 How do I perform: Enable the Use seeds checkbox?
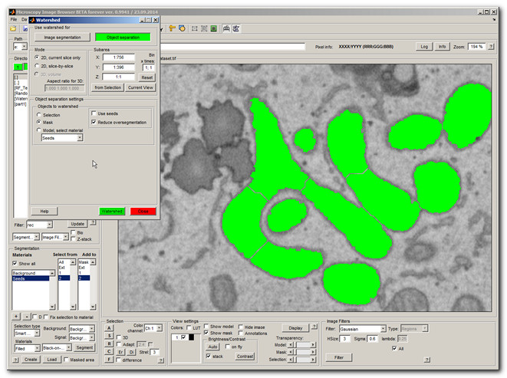pos(94,113)
